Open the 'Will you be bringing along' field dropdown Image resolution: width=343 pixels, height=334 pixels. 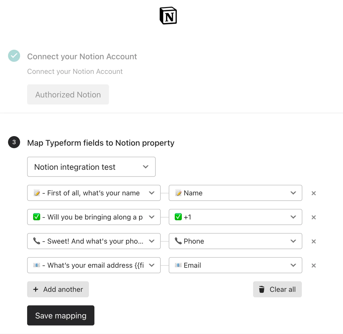pyautogui.click(x=94, y=217)
